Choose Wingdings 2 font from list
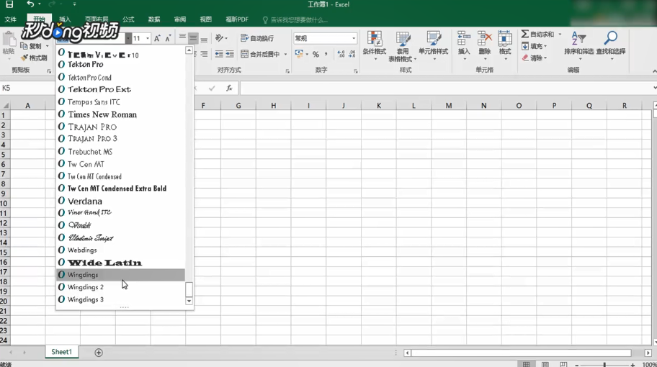 point(121,287)
